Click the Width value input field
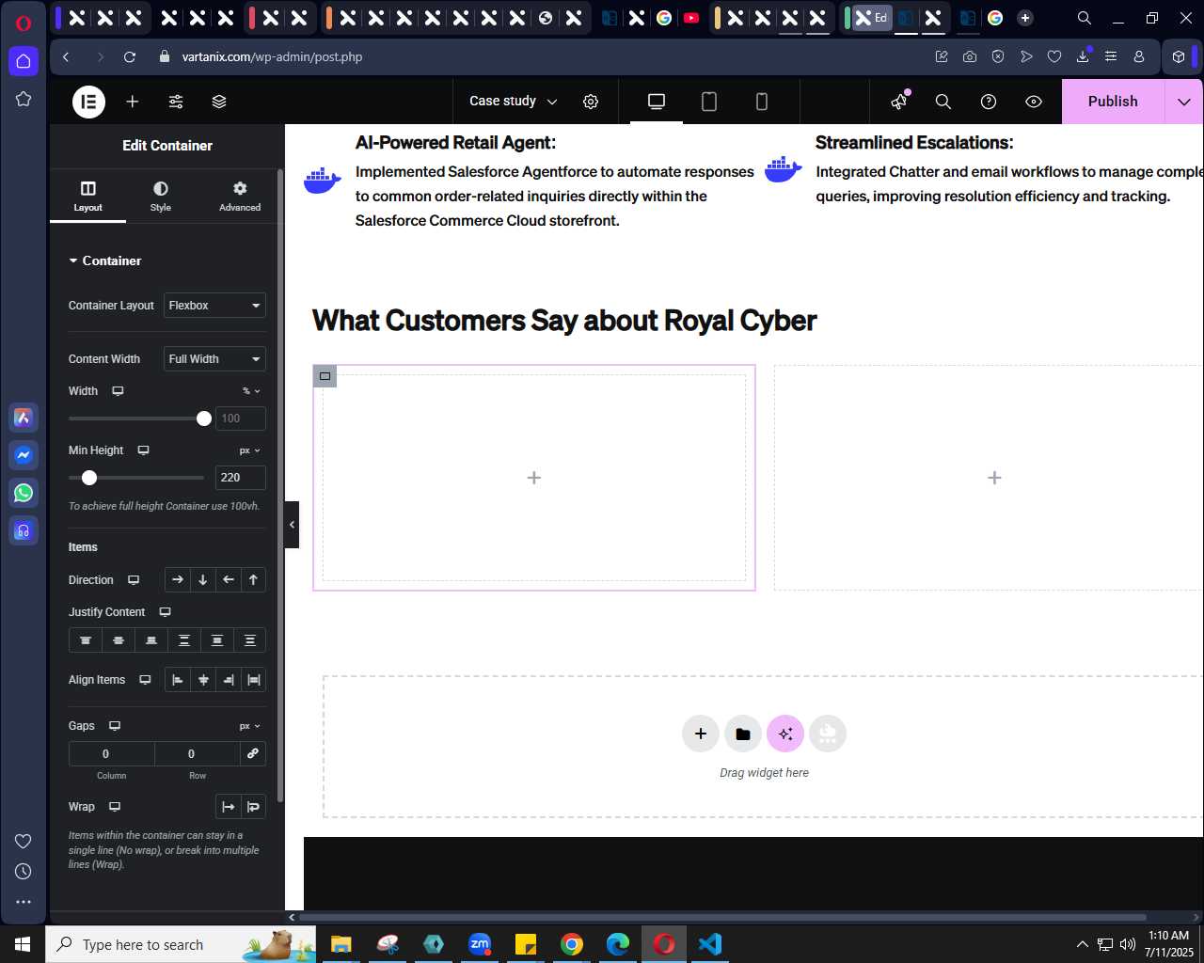1204x963 pixels. [241, 418]
